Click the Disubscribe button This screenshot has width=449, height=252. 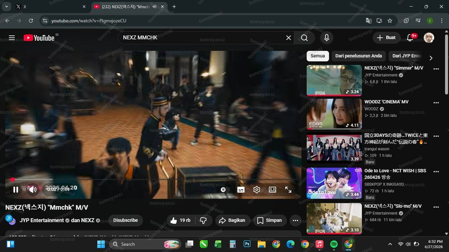pos(125,220)
